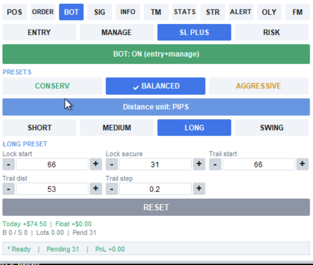Screen dimensions: 313x265
Task: Click the LONG PRESET heading
Action: pyautogui.click(x=25, y=144)
